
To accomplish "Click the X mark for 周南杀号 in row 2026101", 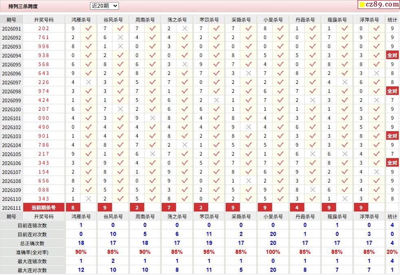I will [153, 118].
